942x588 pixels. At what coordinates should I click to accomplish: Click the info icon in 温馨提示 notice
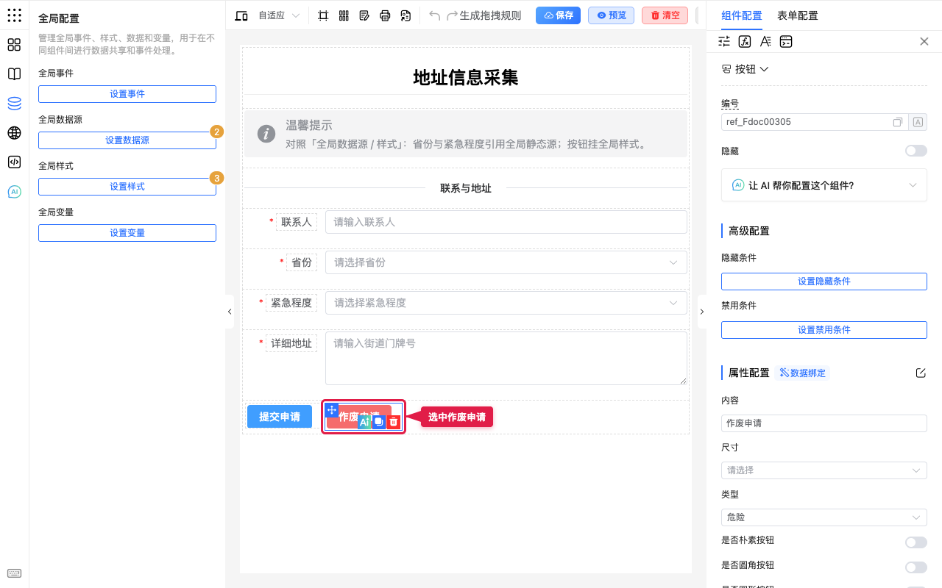266,134
